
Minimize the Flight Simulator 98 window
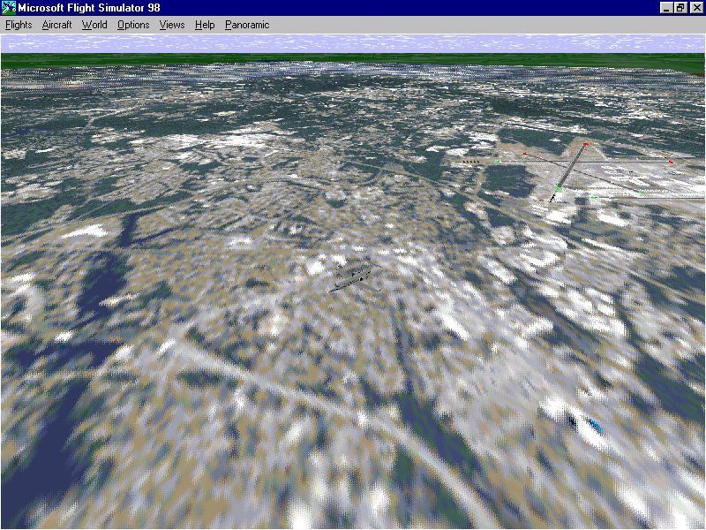[666, 8]
